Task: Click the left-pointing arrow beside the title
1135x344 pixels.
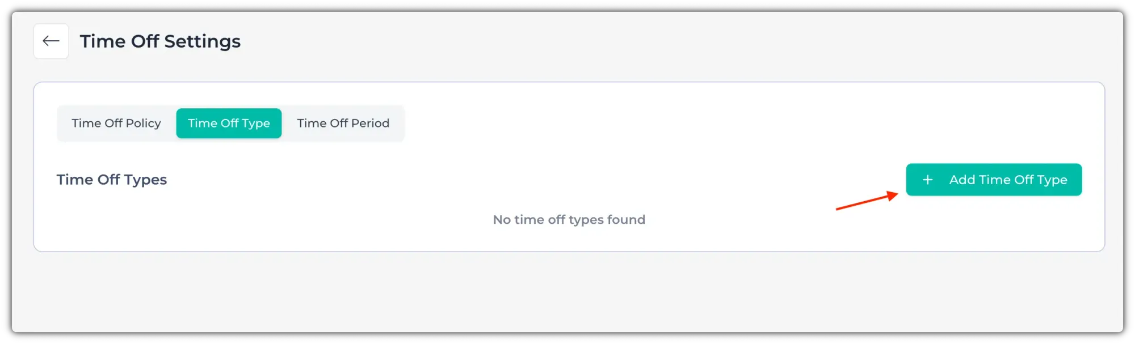Action: click(51, 41)
